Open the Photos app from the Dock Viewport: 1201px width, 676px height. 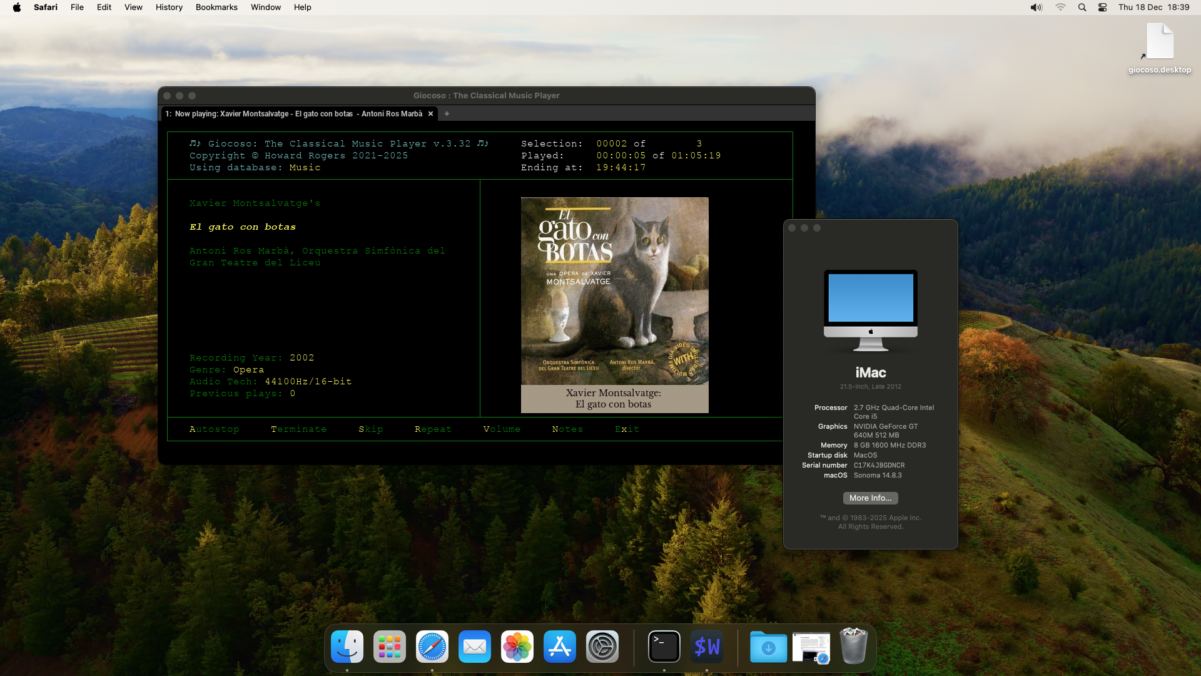point(517,646)
